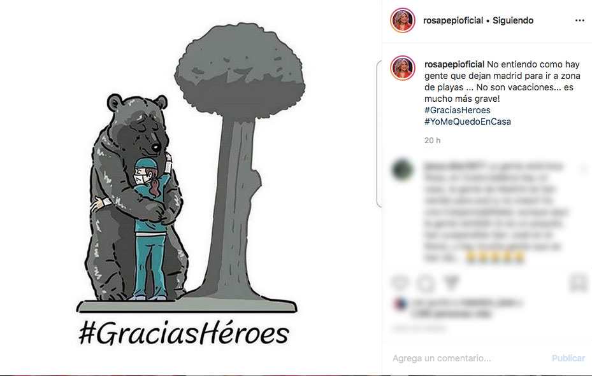Click the profile avatar beside the caption
Viewport: 592px width, 376px height.
click(403, 68)
